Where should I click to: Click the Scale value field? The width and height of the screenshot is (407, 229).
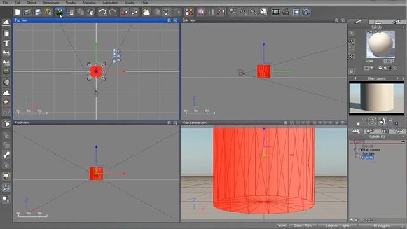[387, 61]
